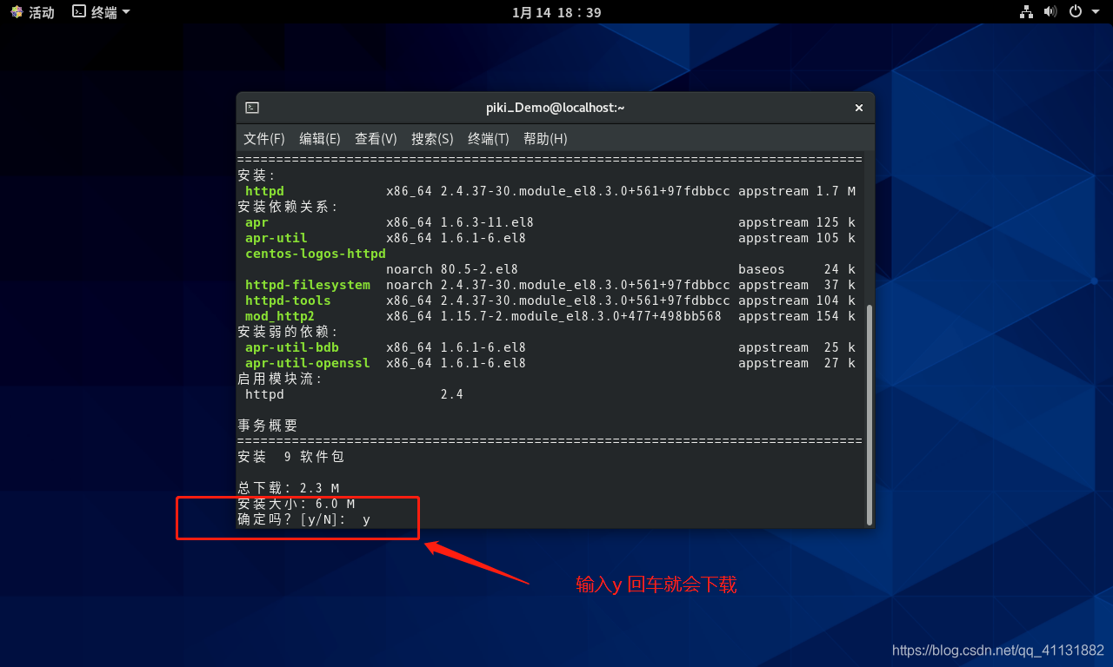Open the clock showing 1月14 18:39
The image size is (1113, 667).
tap(556, 12)
